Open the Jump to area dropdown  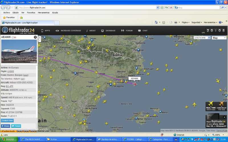coord(202,38)
